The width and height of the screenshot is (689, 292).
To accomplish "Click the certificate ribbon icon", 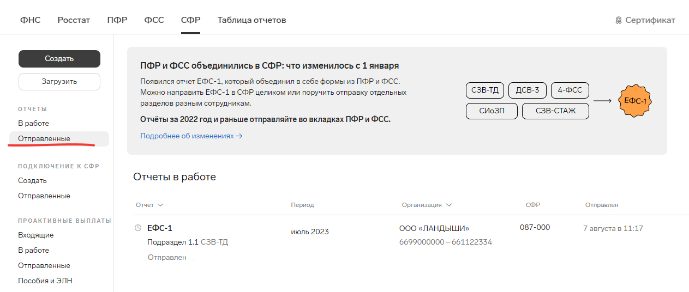I will [619, 20].
